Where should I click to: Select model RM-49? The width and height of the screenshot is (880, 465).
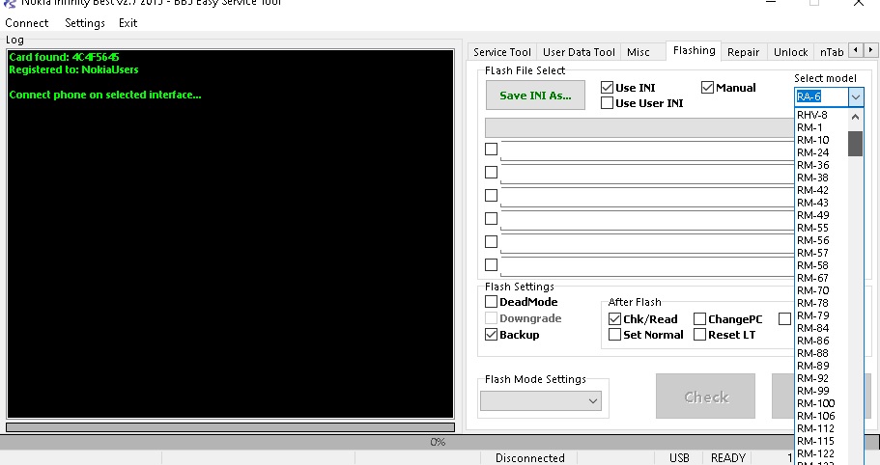click(x=823, y=215)
